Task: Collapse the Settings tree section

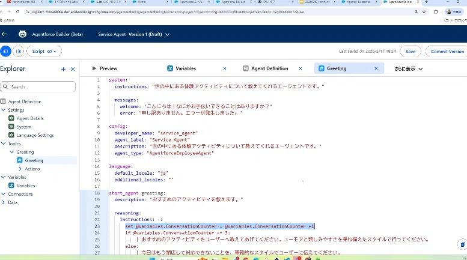Action: (x=3, y=110)
